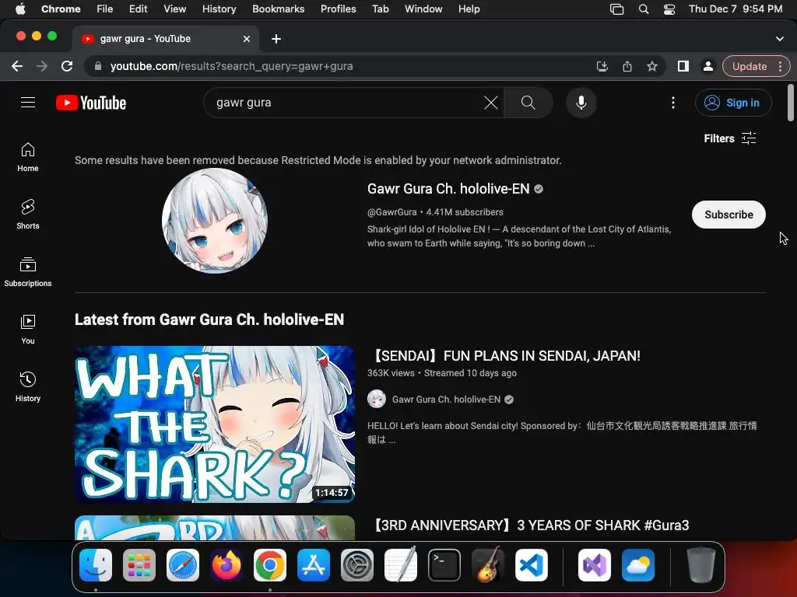Open the You section in sidebar
This screenshot has height=597, width=797.
28,330
